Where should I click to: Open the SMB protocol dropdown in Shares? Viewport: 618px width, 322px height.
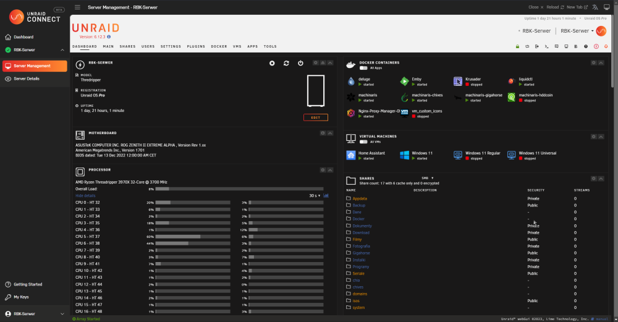point(427,178)
